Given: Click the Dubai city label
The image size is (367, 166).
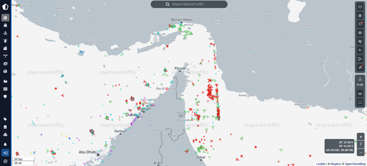Looking at the screenshot, I should (x=131, y=115).
